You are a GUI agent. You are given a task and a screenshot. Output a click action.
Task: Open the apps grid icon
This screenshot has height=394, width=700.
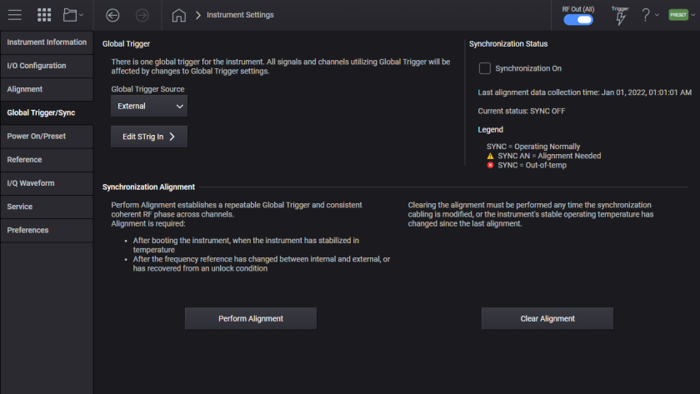[x=44, y=15]
